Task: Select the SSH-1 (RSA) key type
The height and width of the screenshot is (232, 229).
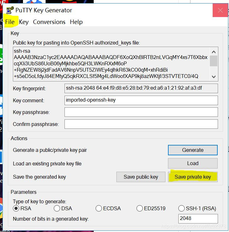Action: [x=197, y=208]
